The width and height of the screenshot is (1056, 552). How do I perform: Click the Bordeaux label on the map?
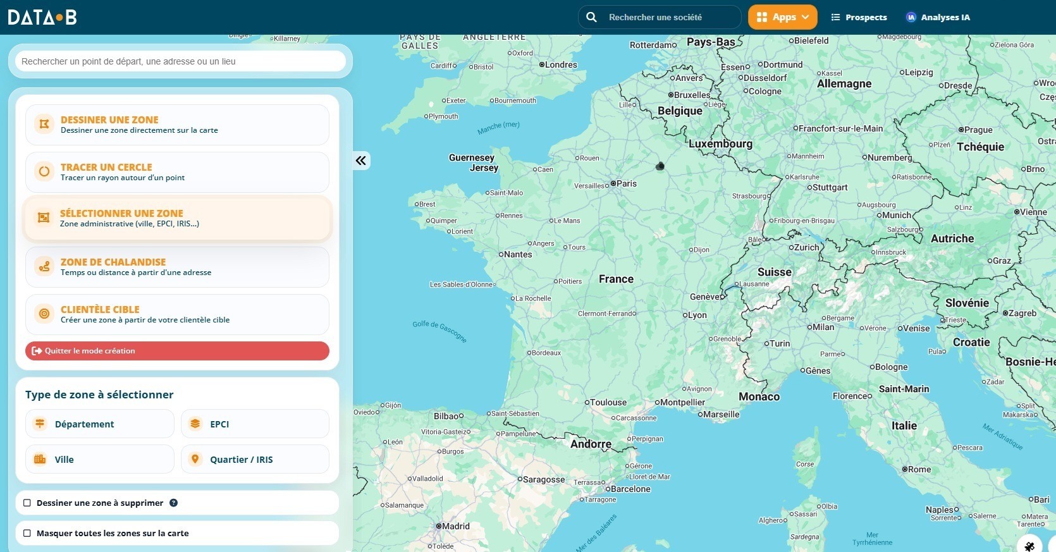click(x=546, y=353)
